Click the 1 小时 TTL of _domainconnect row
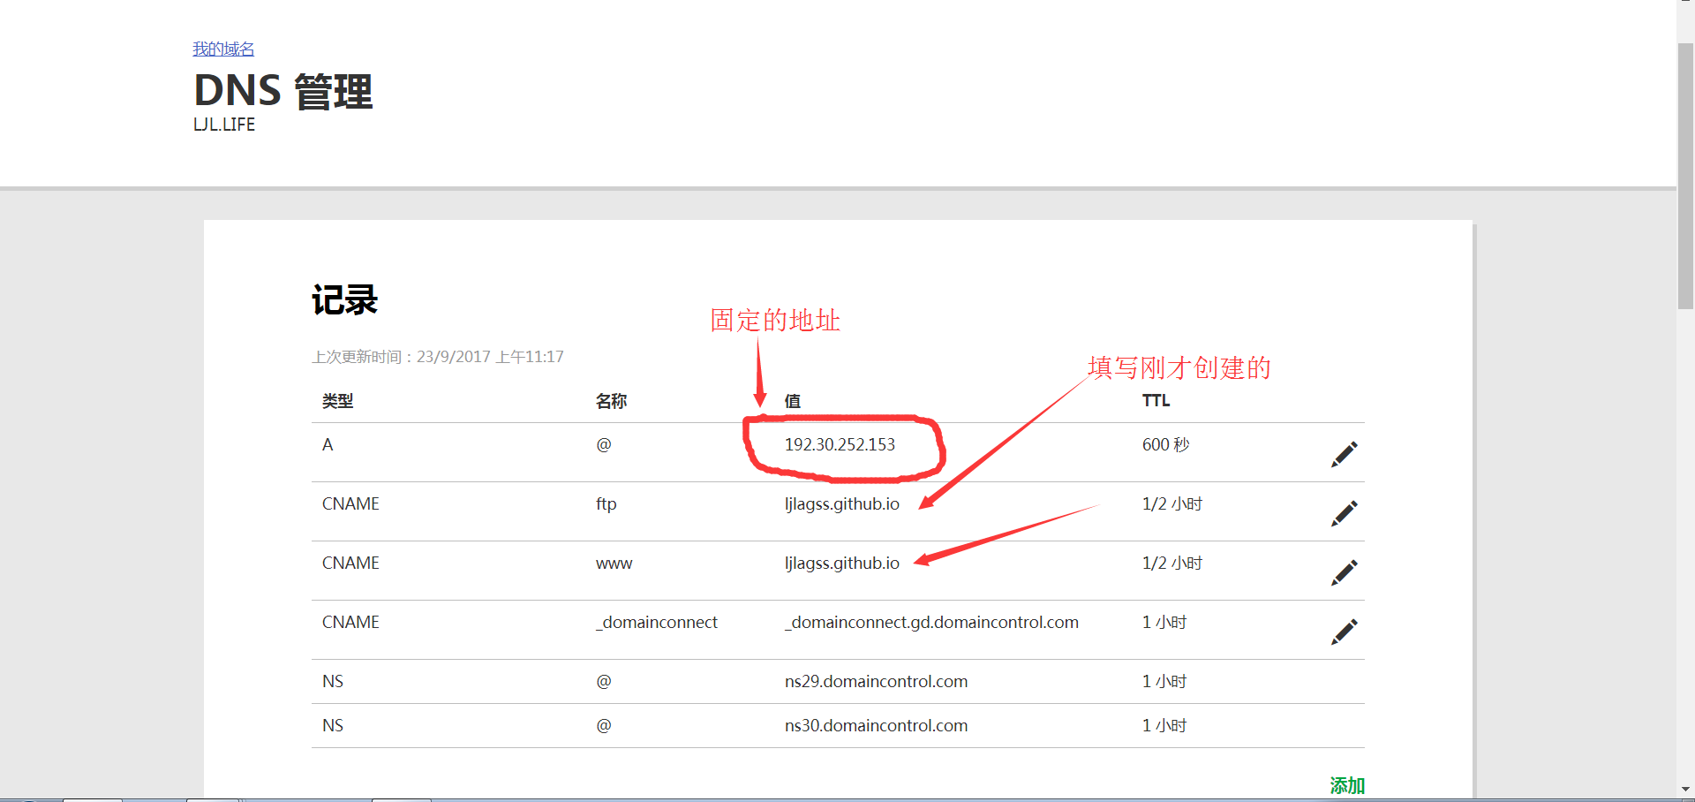 pos(1164,622)
